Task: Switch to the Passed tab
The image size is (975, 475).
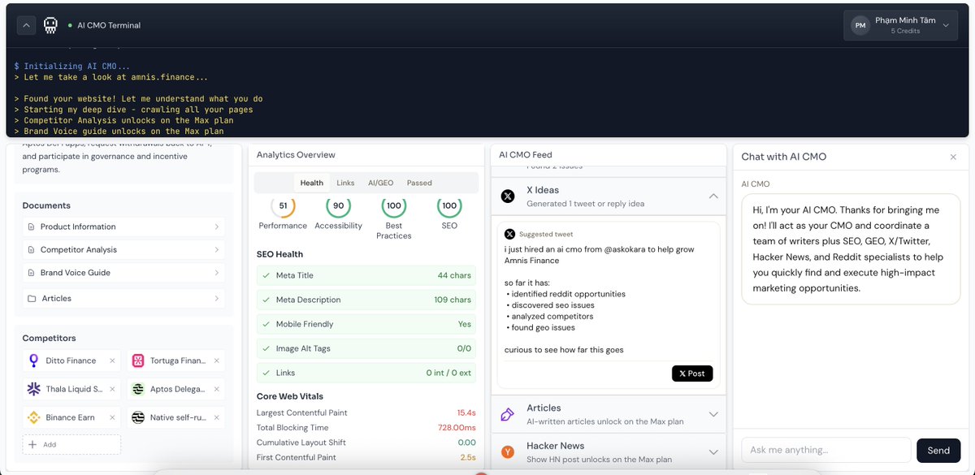Action: [x=419, y=183]
